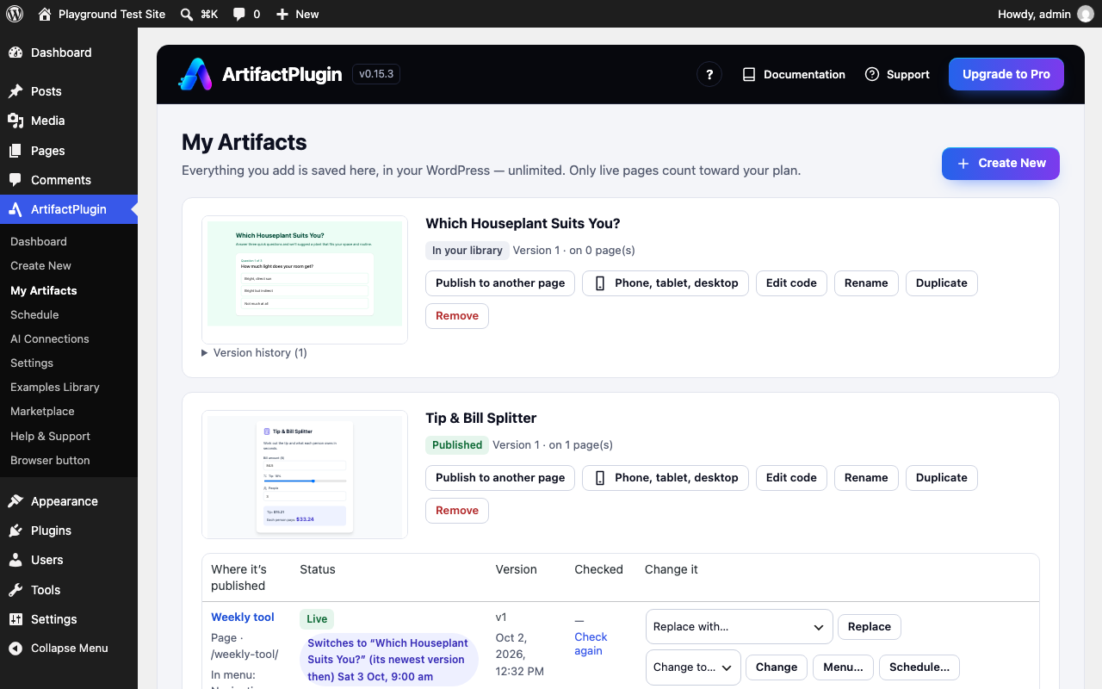This screenshot has height=689, width=1102.
Task: Click the search magnifier icon in admin bar
Action: pyautogui.click(x=187, y=14)
